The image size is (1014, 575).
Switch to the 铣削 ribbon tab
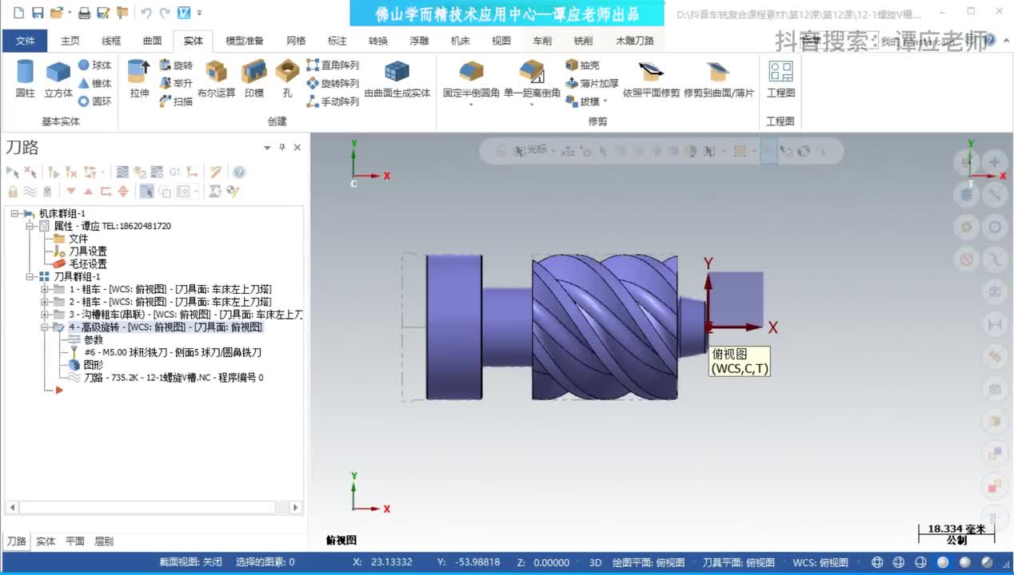point(583,41)
